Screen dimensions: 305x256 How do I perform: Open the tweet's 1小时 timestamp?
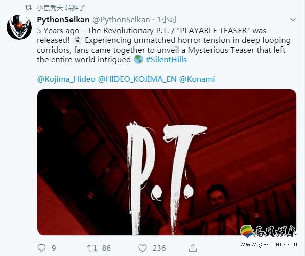[167, 20]
